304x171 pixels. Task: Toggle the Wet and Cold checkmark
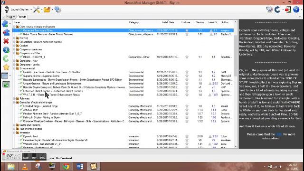[21, 144]
